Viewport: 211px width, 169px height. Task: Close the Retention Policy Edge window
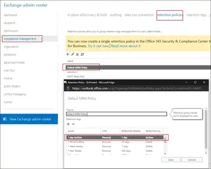pos(204,82)
